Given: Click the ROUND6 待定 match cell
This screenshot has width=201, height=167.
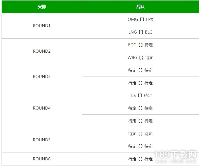Looking at the screenshot, I should (x=140, y=159).
